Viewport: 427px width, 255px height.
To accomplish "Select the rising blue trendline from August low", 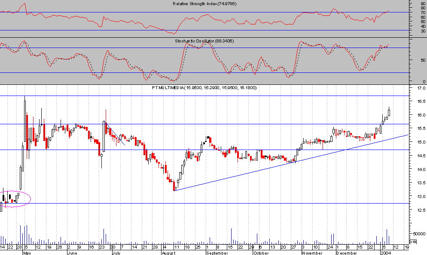I will click(x=291, y=163).
